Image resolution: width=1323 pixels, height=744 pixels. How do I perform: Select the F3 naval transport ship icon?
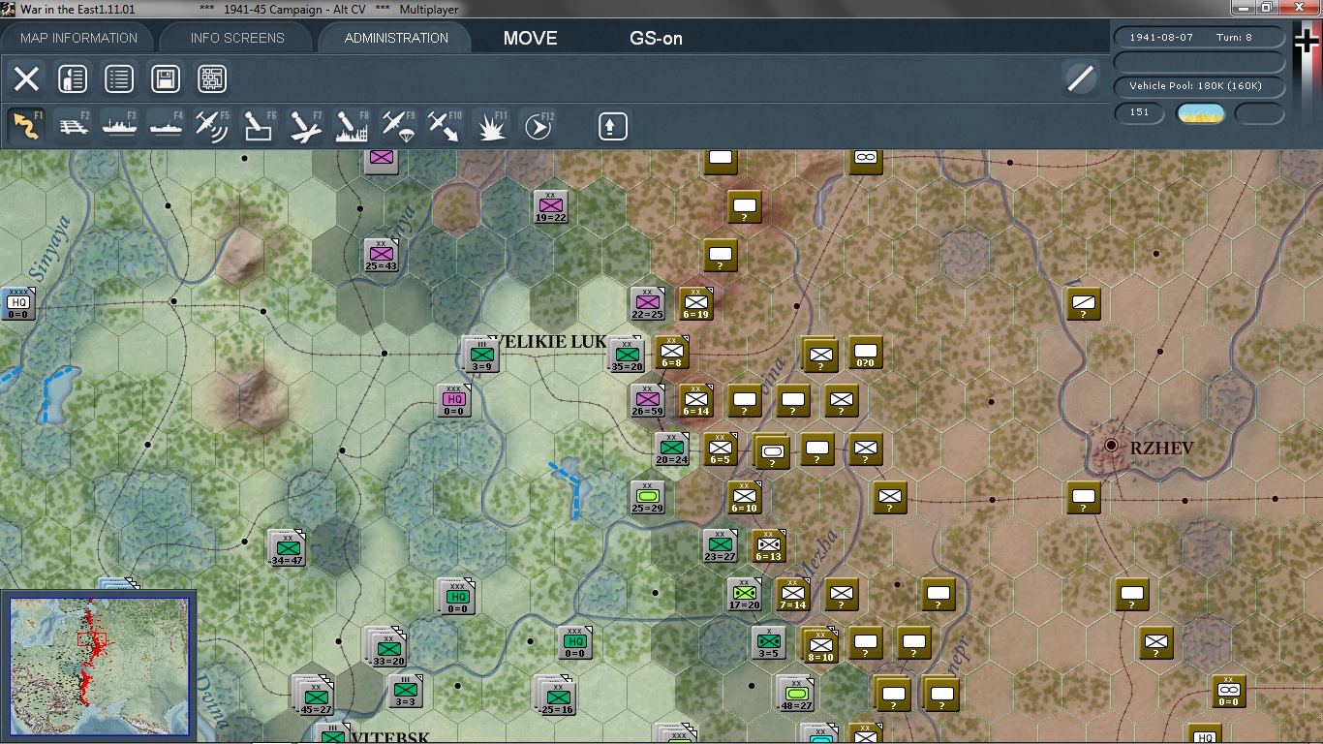pyautogui.click(x=119, y=126)
